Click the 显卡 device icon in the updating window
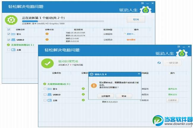Screen dimensions: 193x128 pos(13,34)
